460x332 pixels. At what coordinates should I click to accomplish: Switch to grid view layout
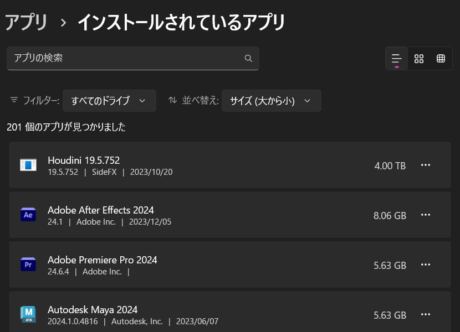click(418, 58)
